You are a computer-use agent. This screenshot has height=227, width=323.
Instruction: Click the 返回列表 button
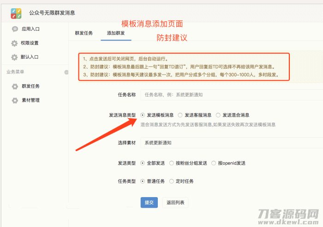tap(175, 203)
